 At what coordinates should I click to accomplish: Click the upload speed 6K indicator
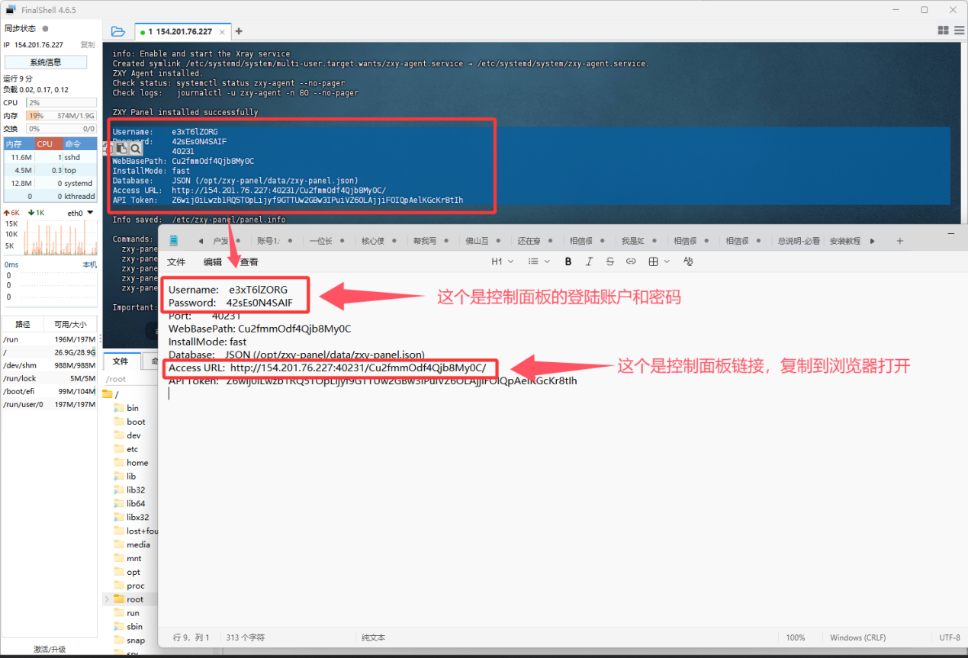point(11,213)
